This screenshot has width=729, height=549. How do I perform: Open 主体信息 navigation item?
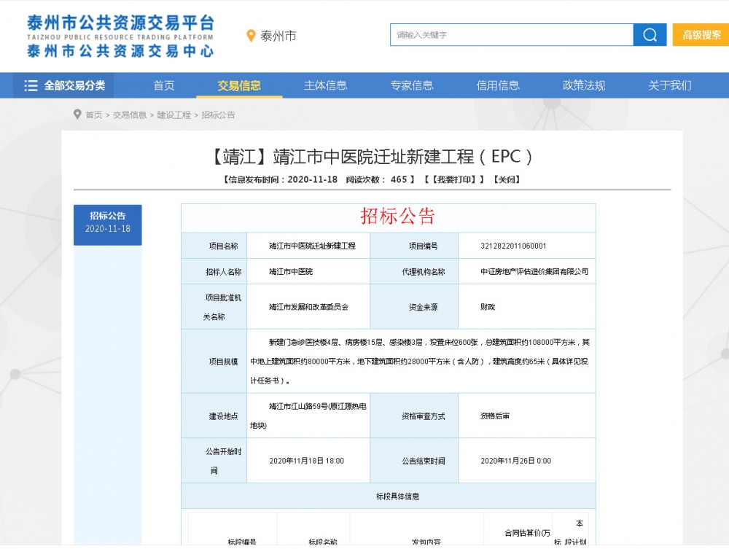pyautogui.click(x=325, y=85)
